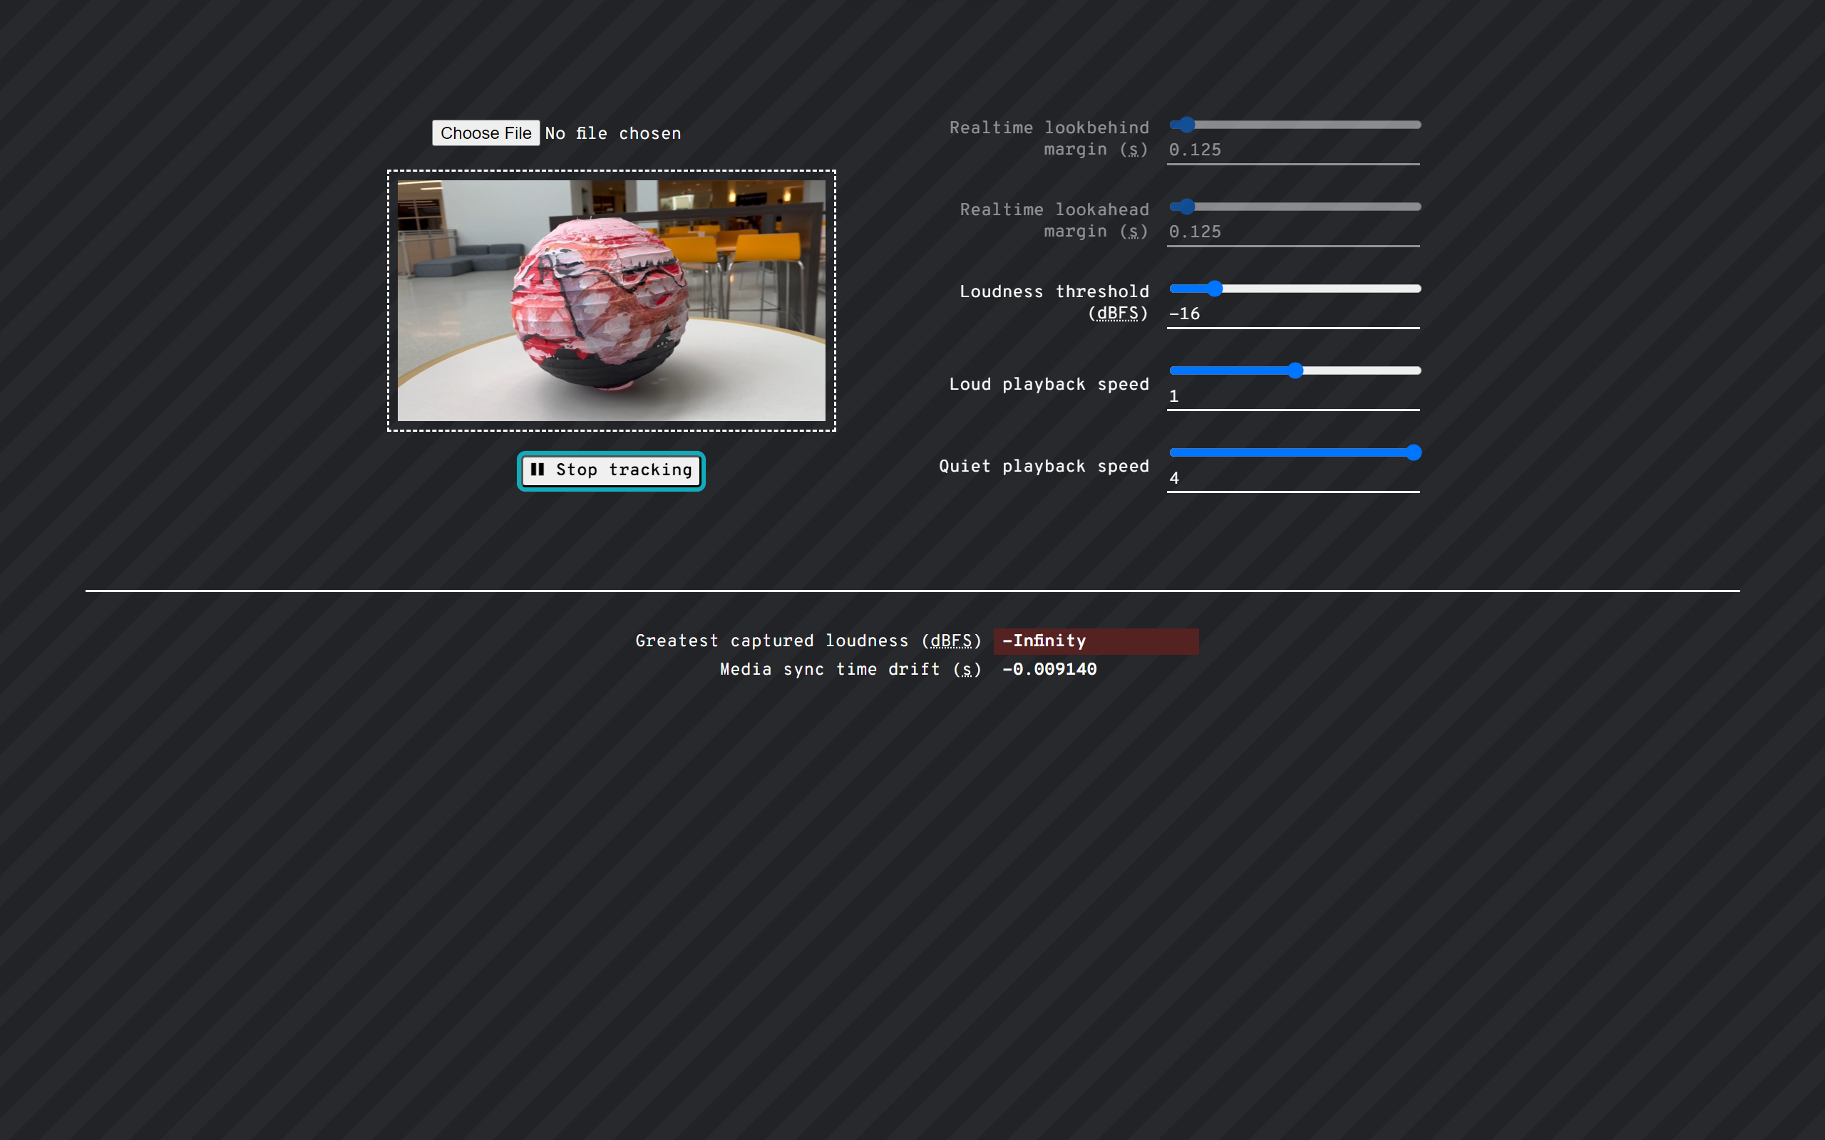This screenshot has height=1140, width=1825.
Task: Focus the lookbehind margin 0.125 field
Action: (x=1293, y=150)
